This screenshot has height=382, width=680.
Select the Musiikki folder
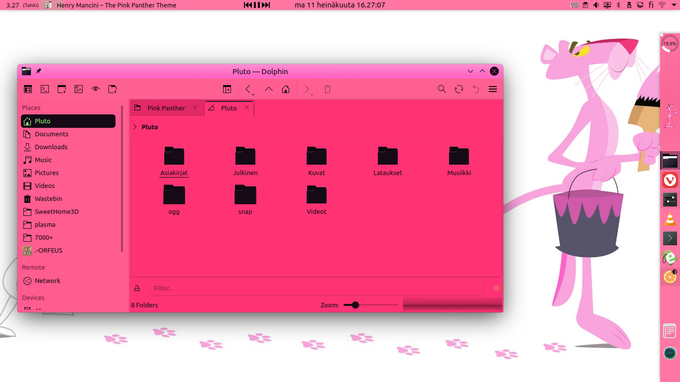tap(459, 161)
